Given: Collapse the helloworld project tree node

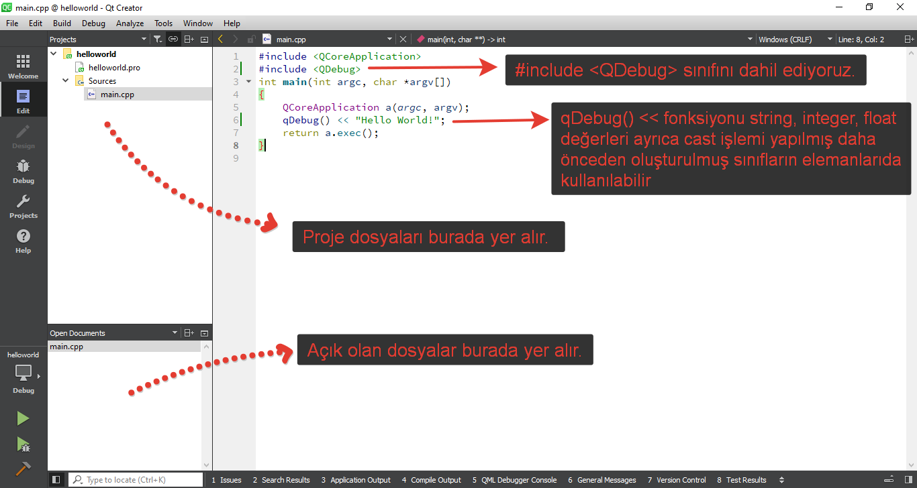Looking at the screenshot, I should pyautogui.click(x=54, y=54).
